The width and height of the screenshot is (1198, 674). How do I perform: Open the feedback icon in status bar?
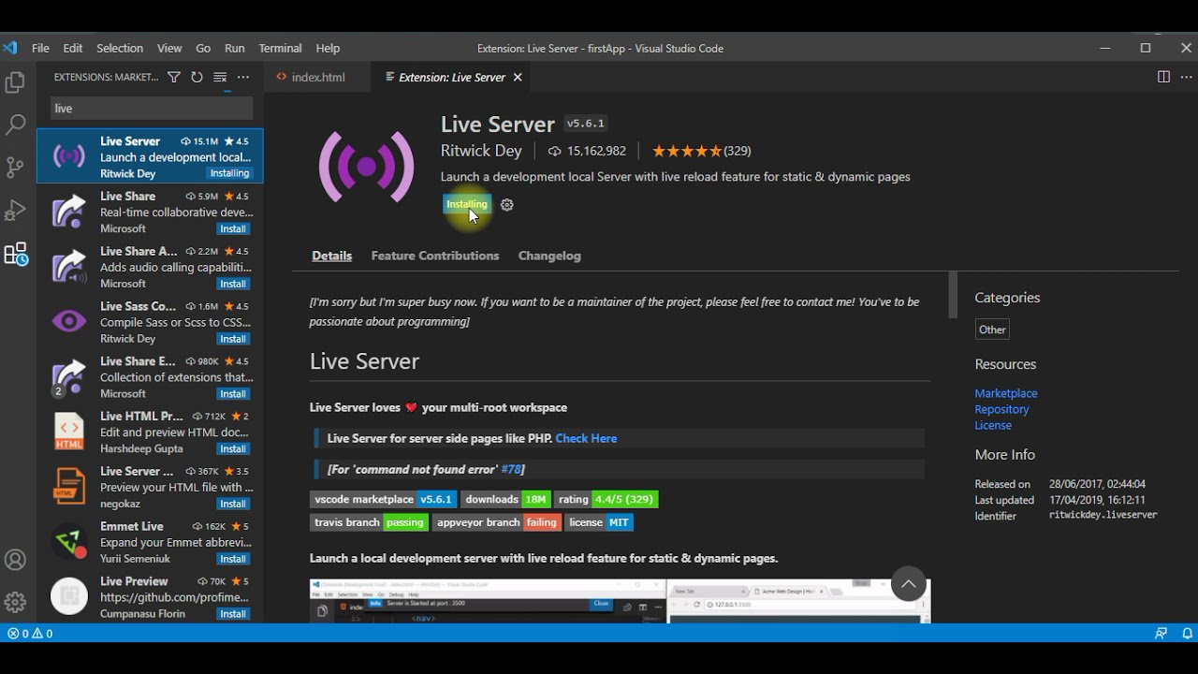(1161, 634)
